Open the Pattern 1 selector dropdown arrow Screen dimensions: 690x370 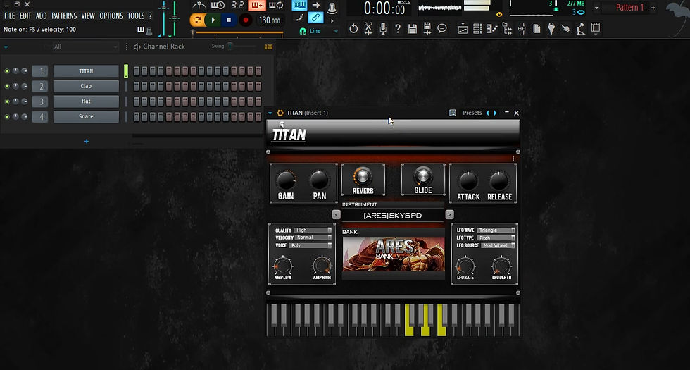pyautogui.click(x=597, y=8)
